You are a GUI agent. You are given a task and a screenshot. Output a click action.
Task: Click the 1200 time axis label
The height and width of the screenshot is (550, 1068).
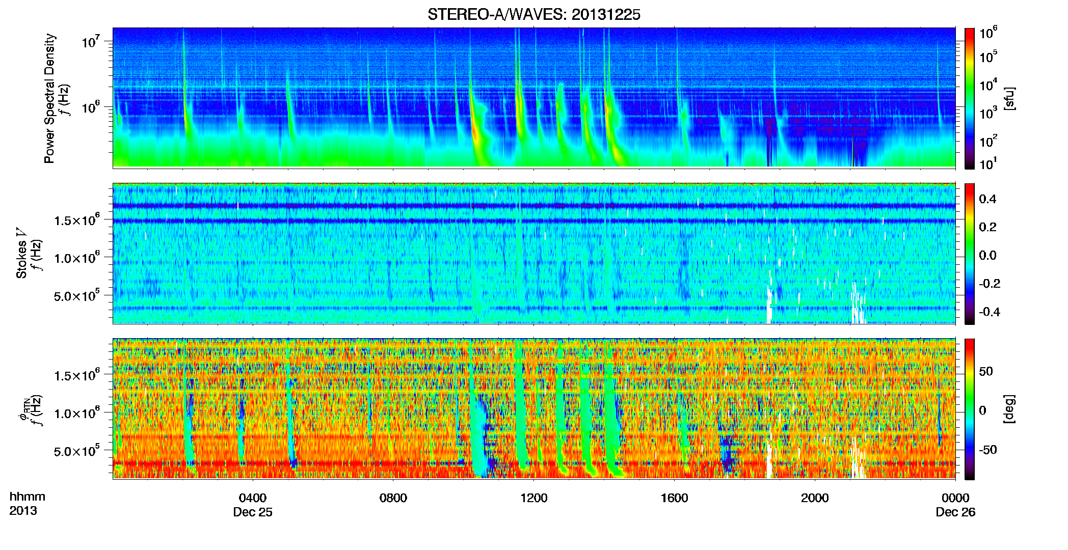tap(534, 498)
